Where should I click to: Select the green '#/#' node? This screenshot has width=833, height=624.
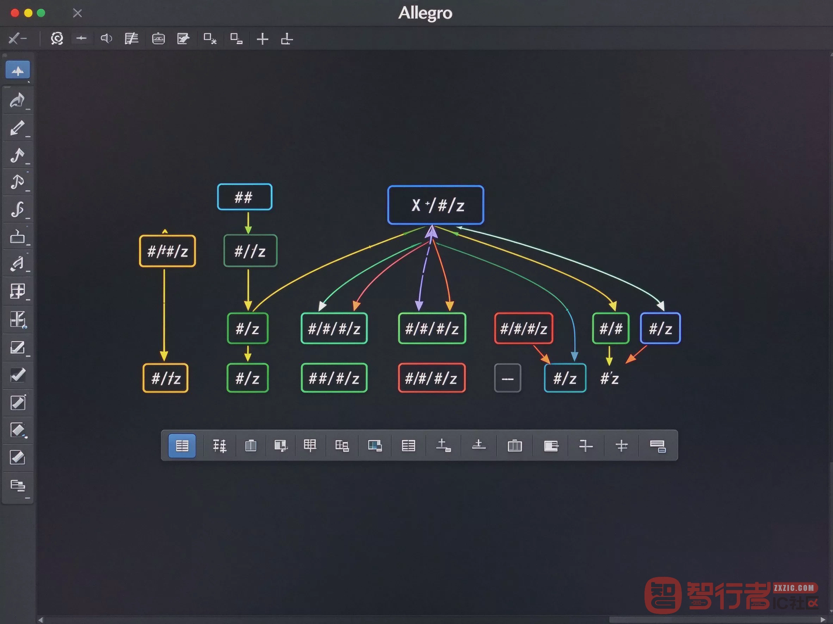(x=610, y=328)
